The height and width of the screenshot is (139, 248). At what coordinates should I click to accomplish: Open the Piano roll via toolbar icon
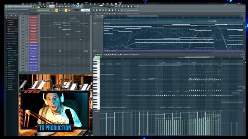point(96,10)
